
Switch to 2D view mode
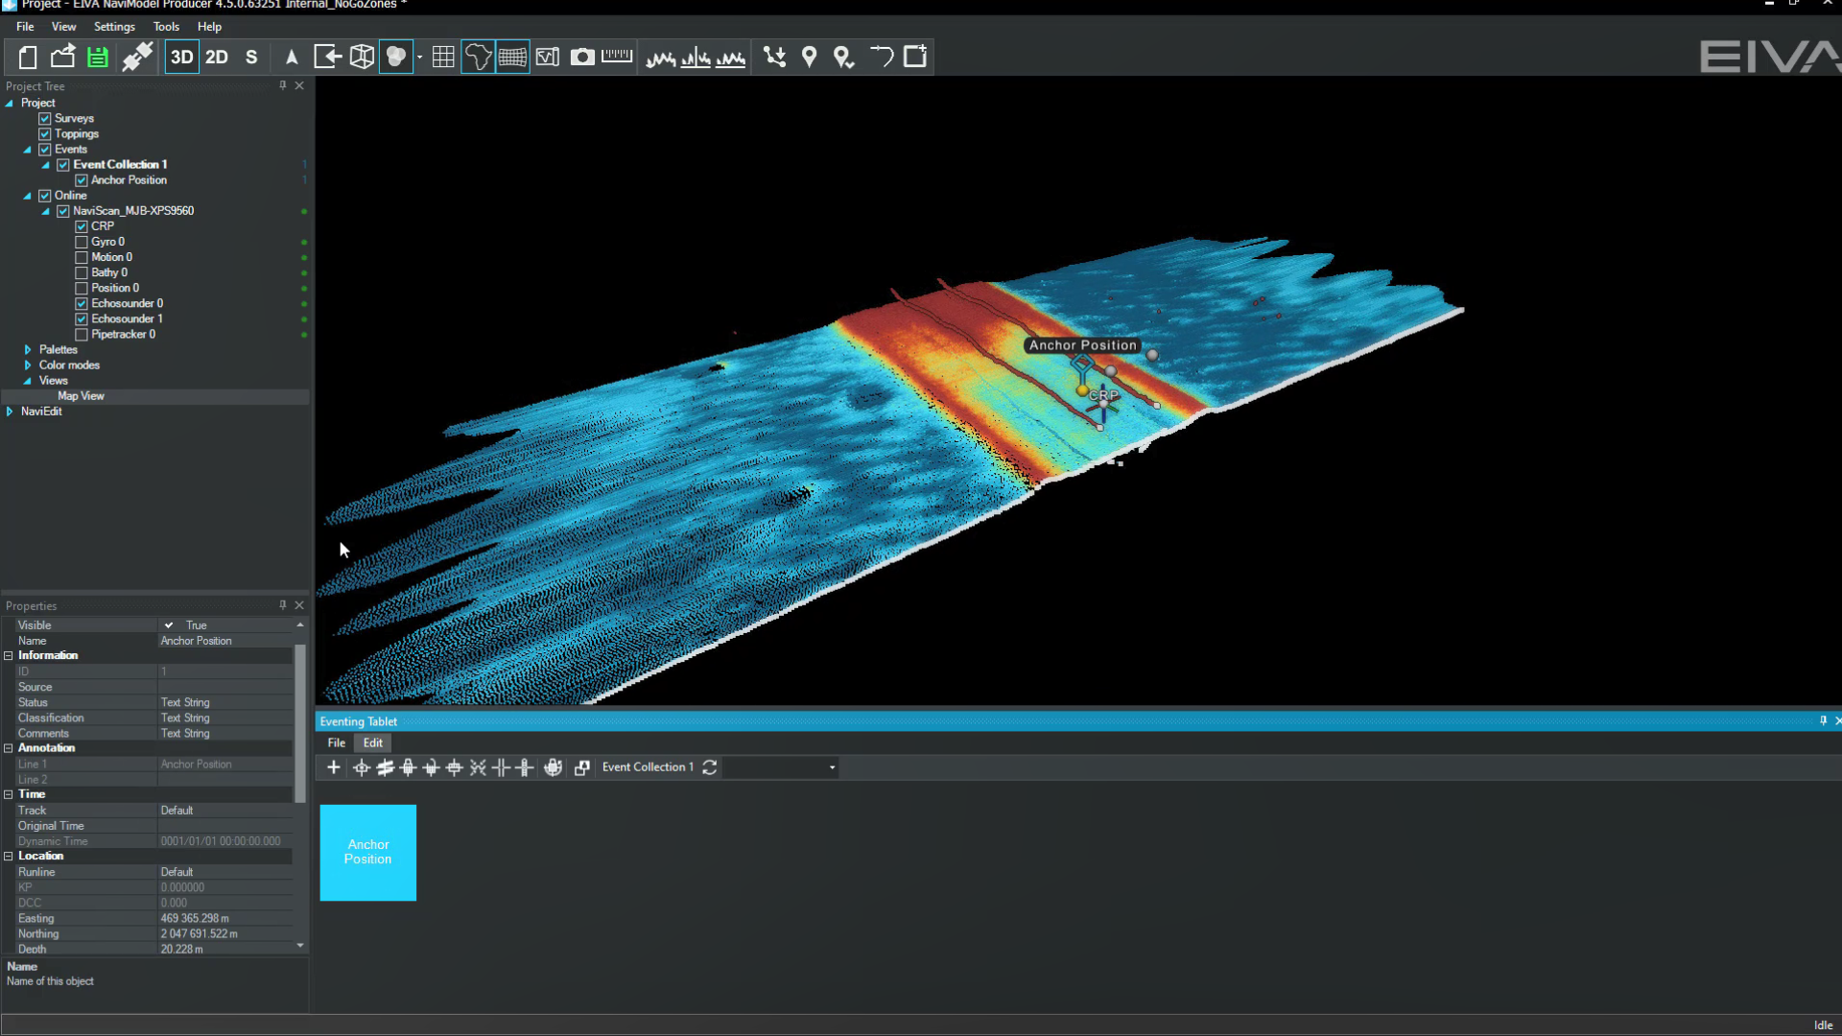coord(217,58)
